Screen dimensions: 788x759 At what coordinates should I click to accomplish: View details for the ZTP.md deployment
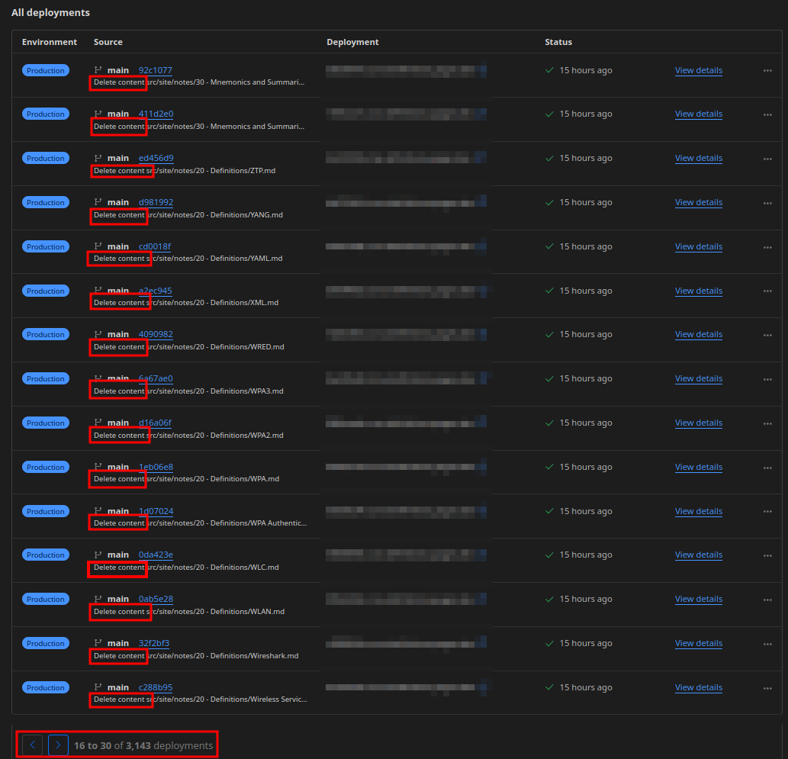click(698, 158)
